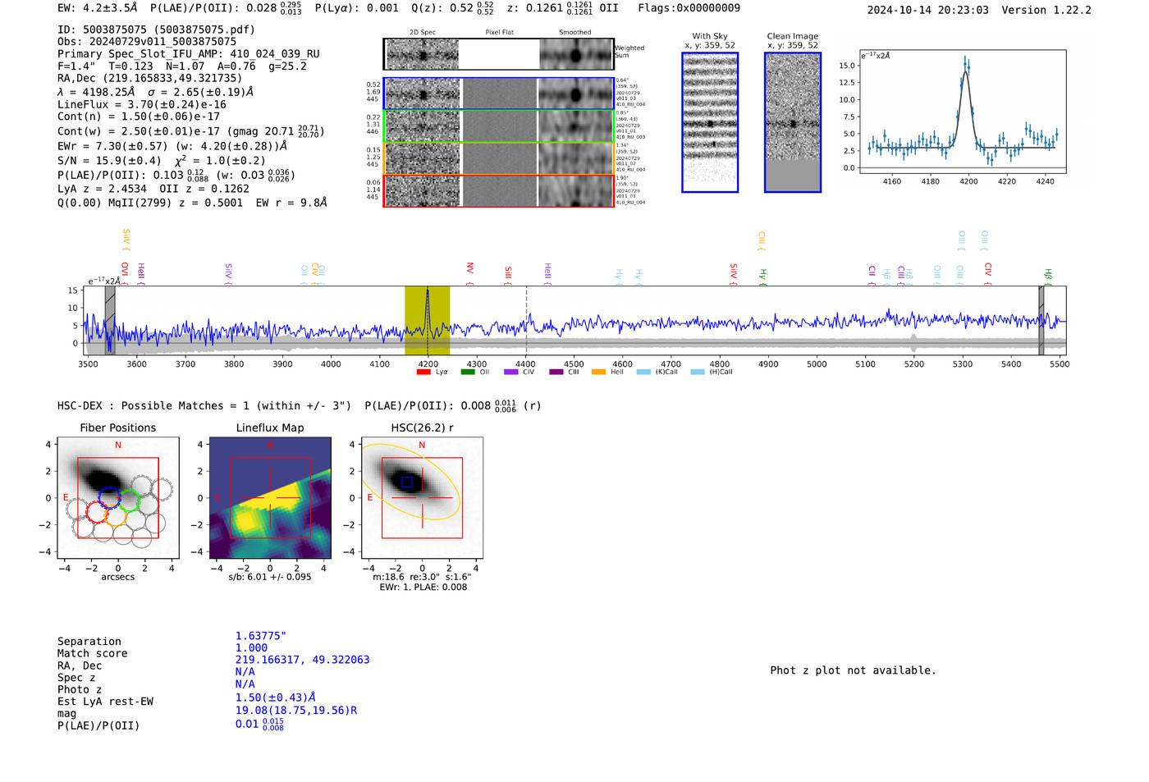Select the Fiber Positions plot
The height and width of the screenshot is (782, 1149).
coord(117,499)
